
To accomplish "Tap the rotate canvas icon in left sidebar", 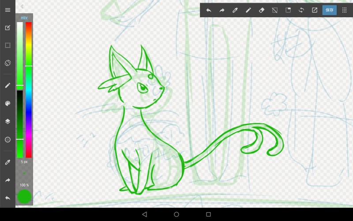I will pyautogui.click(x=8, y=63).
